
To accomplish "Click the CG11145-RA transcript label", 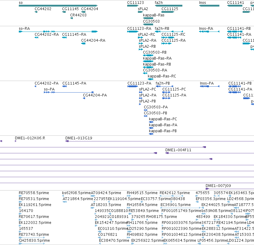I will pyautogui.click(x=74, y=35).
